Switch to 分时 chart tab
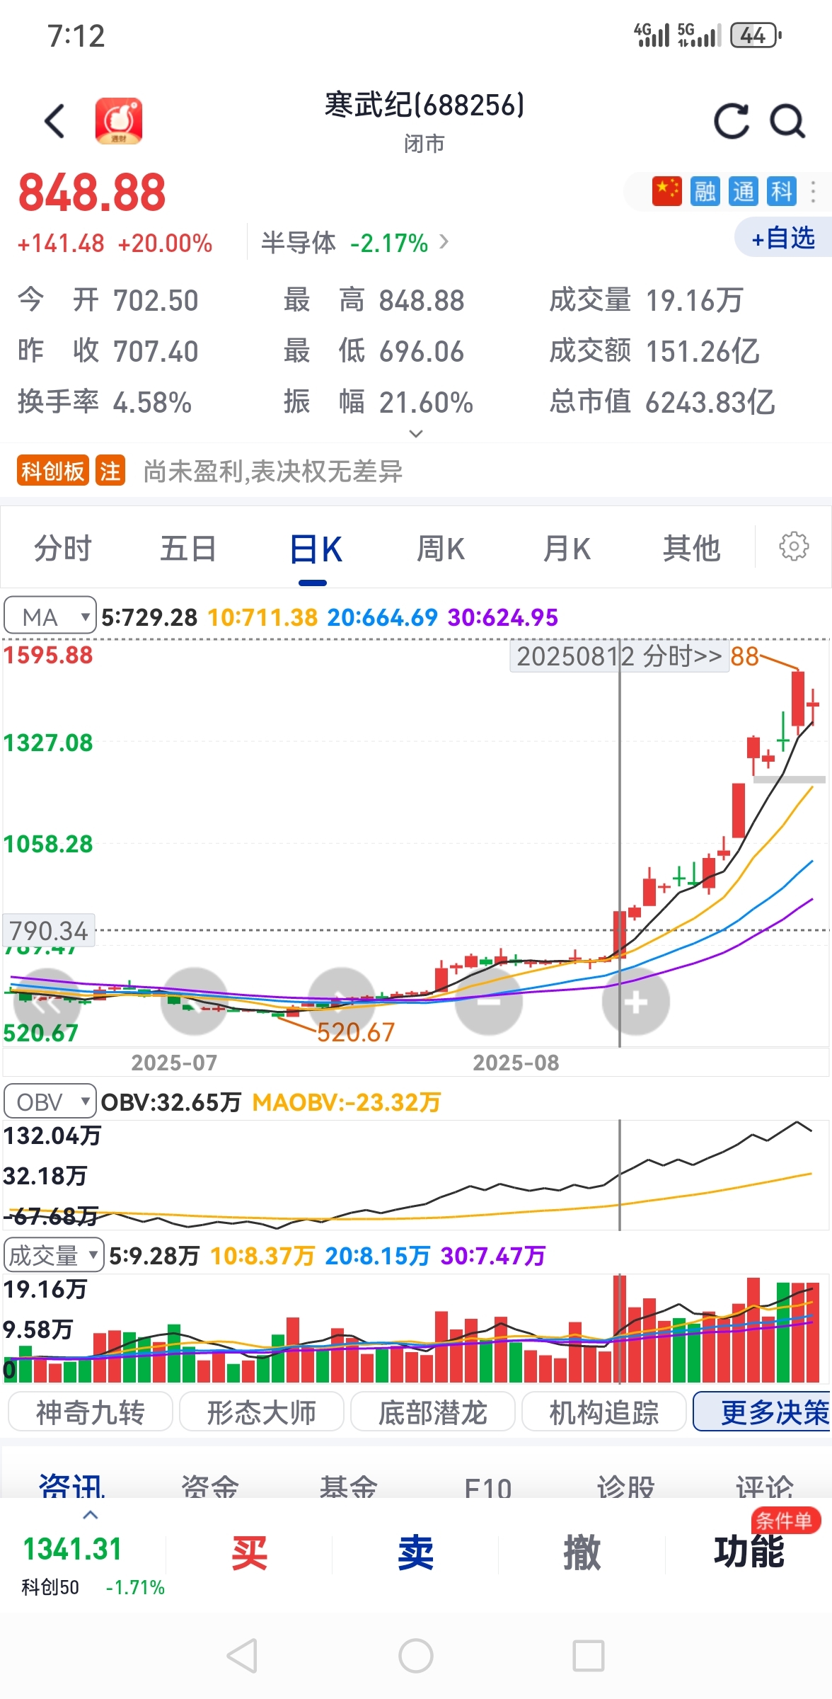This screenshot has height=1699, width=832. click(x=63, y=548)
